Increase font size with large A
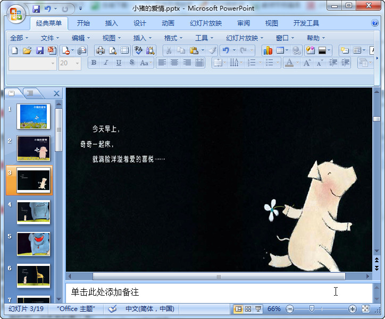This screenshot has height=319, width=385. (307, 63)
